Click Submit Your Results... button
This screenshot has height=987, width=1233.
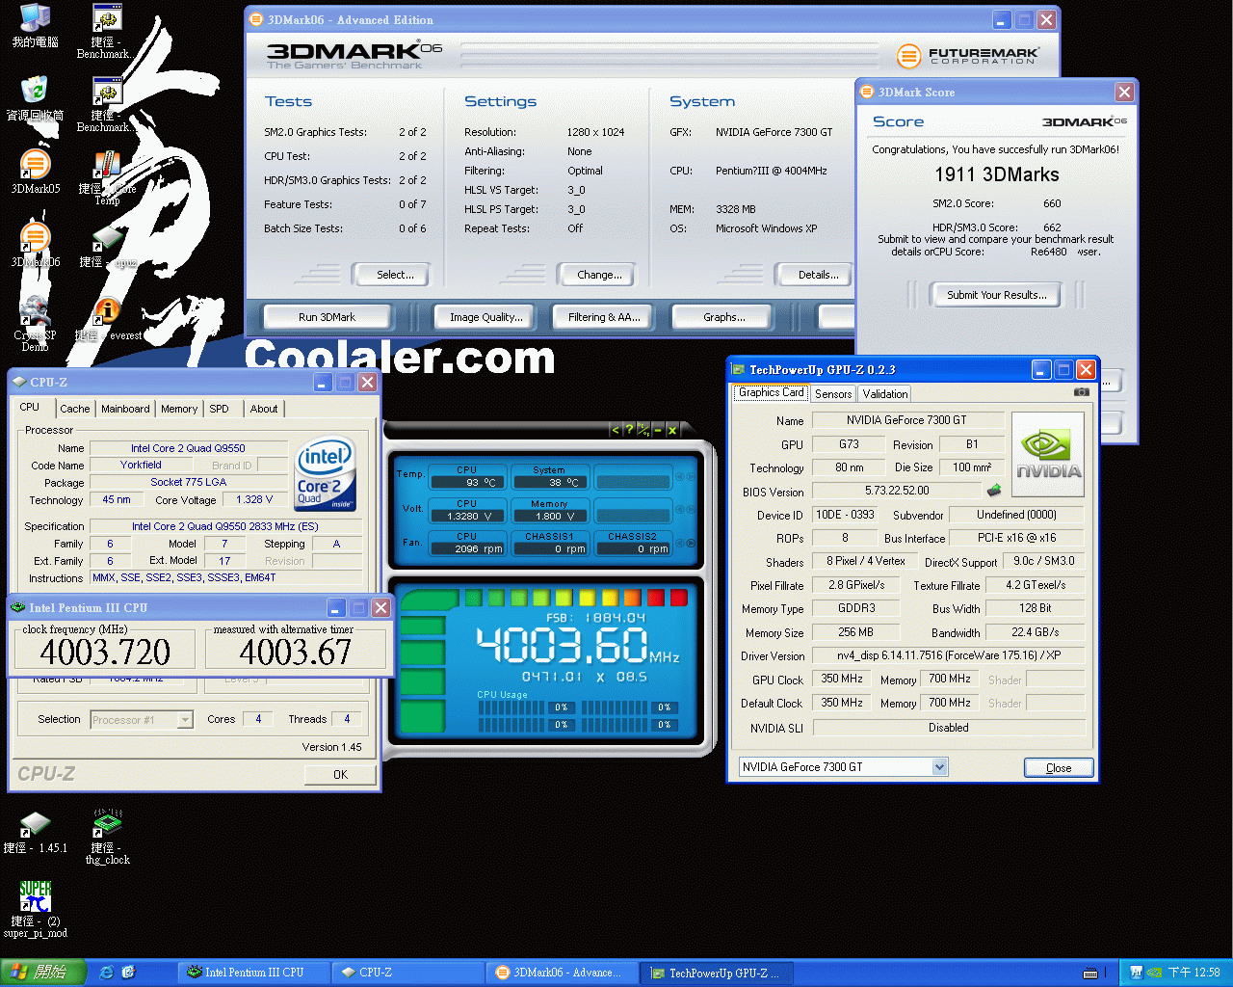click(996, 295)
